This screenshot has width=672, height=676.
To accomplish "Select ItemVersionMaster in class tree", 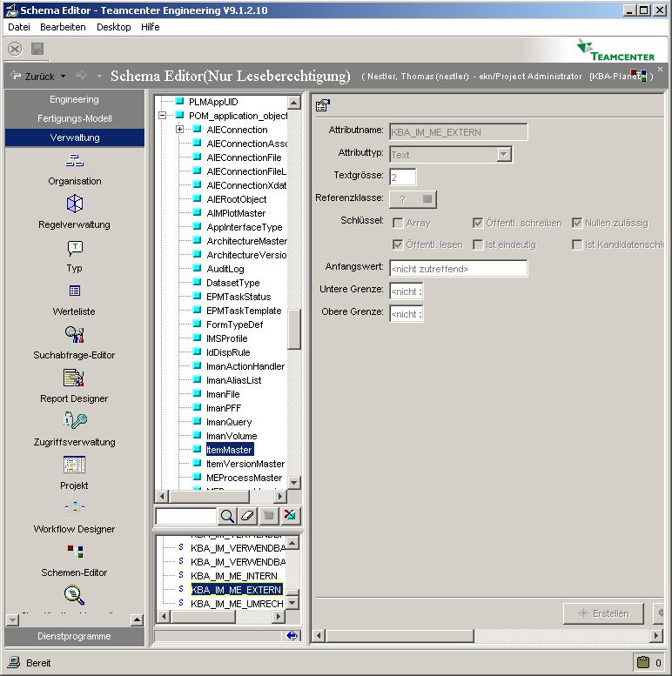I will pyautogui.click(x=245, y=464).
